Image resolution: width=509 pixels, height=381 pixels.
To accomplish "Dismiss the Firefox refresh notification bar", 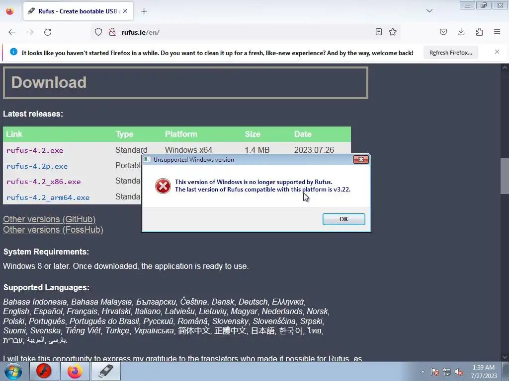I will [497, 52].
